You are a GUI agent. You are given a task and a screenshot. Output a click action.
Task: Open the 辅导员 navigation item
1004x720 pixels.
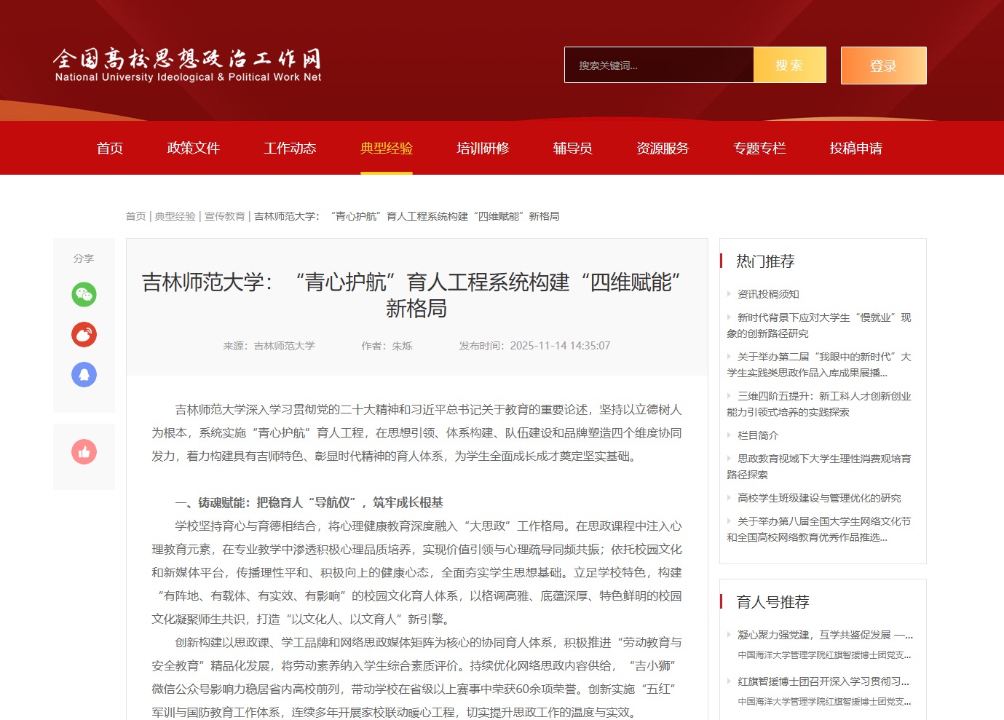[572, 149]
